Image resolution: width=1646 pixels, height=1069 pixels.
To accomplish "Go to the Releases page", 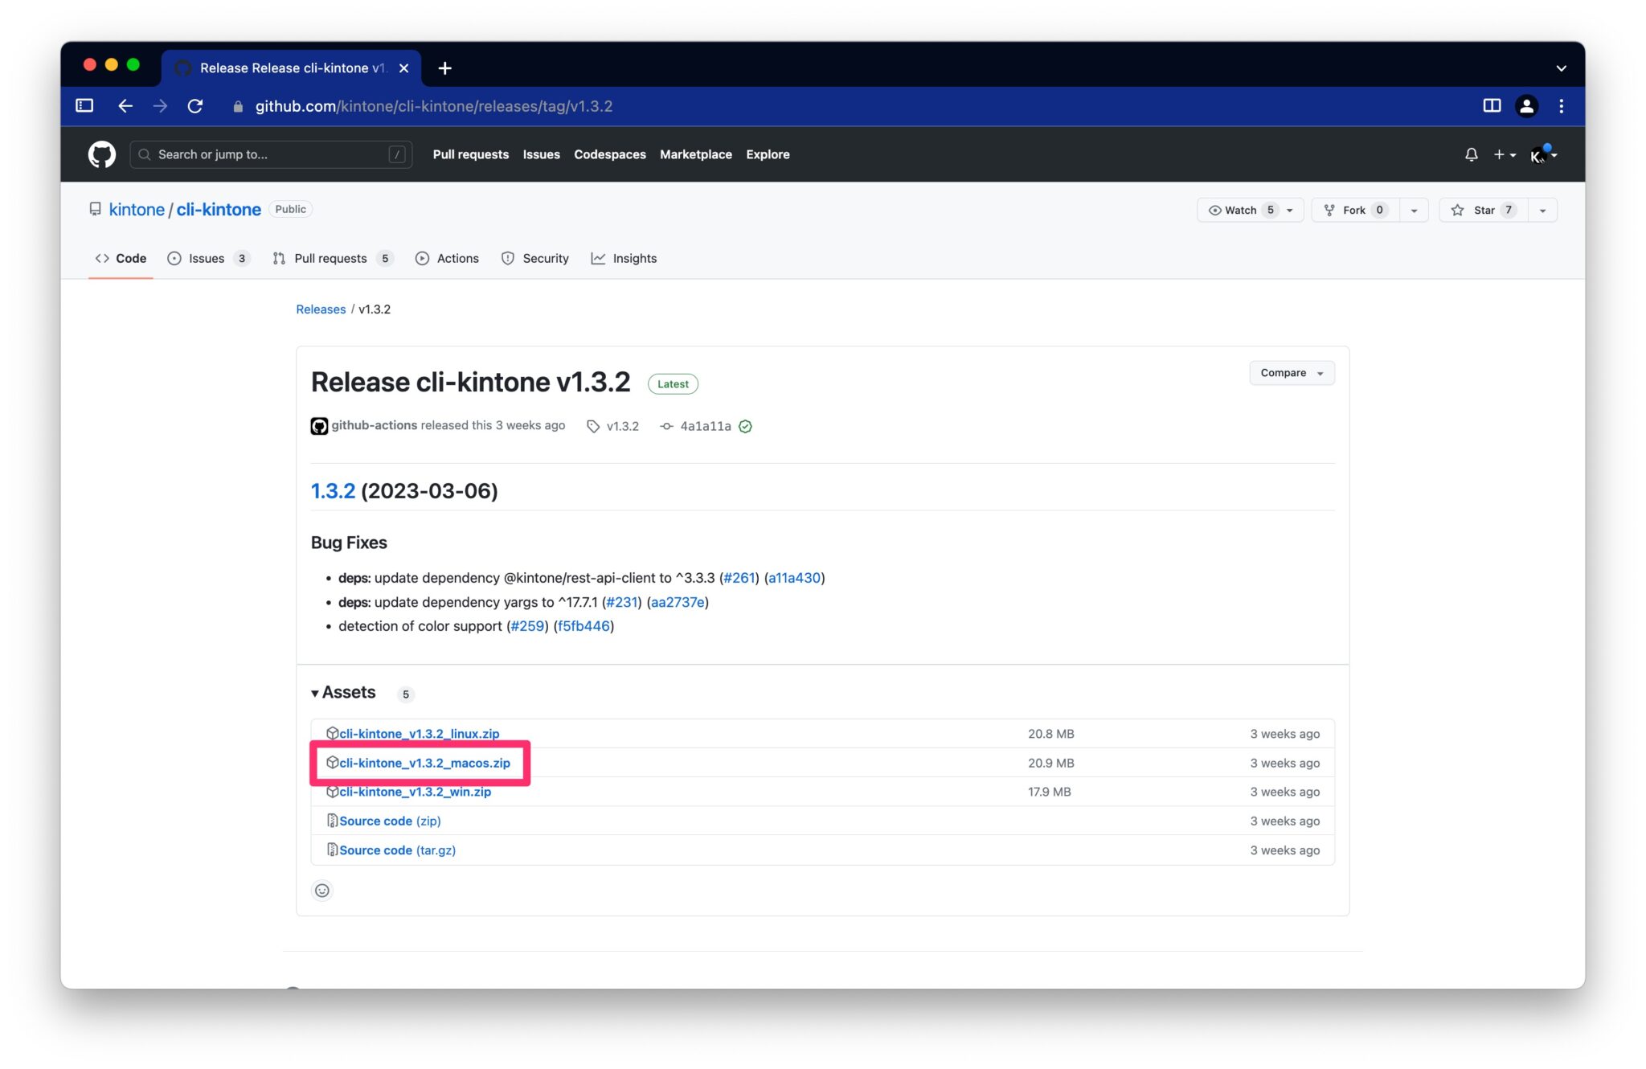I will 321,309.
